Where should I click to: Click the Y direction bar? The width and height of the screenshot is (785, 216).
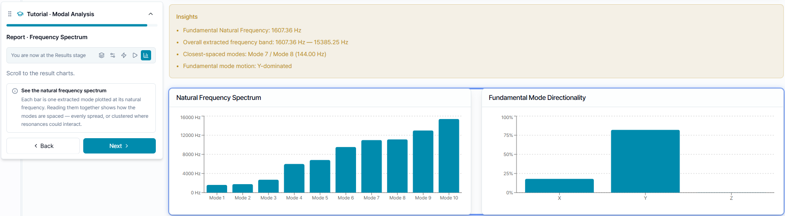click(x=645, y=161)
